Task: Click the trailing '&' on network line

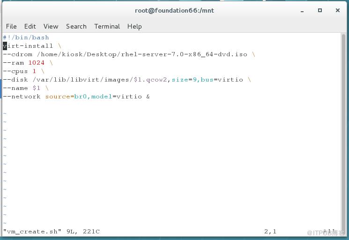Action: point(148,97)
